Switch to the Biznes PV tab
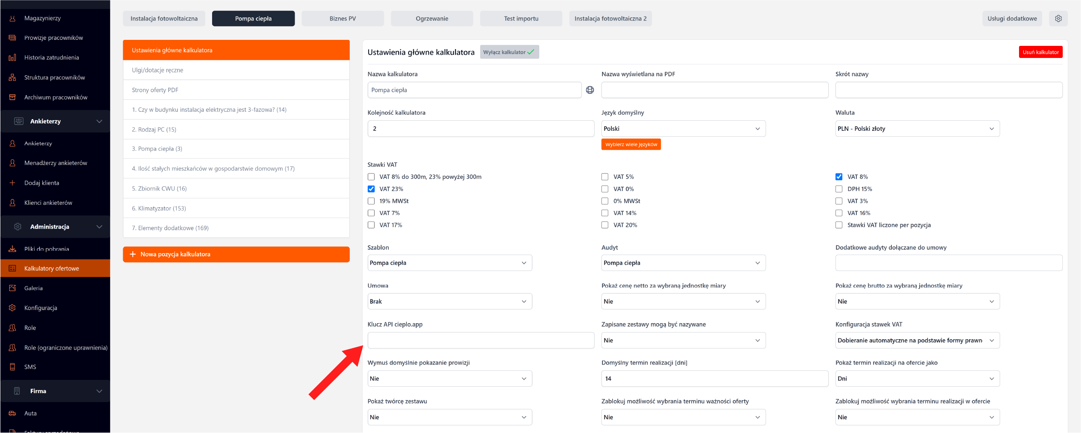1081x433 pixels. click(x=342, y=19)
